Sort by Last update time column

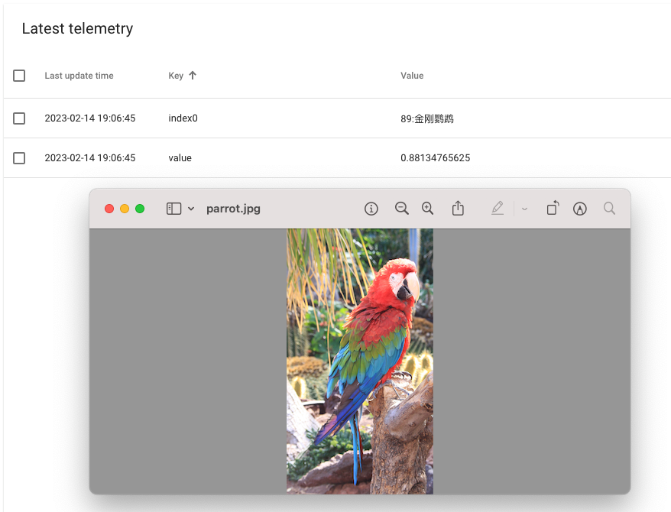tap(79, 76)
